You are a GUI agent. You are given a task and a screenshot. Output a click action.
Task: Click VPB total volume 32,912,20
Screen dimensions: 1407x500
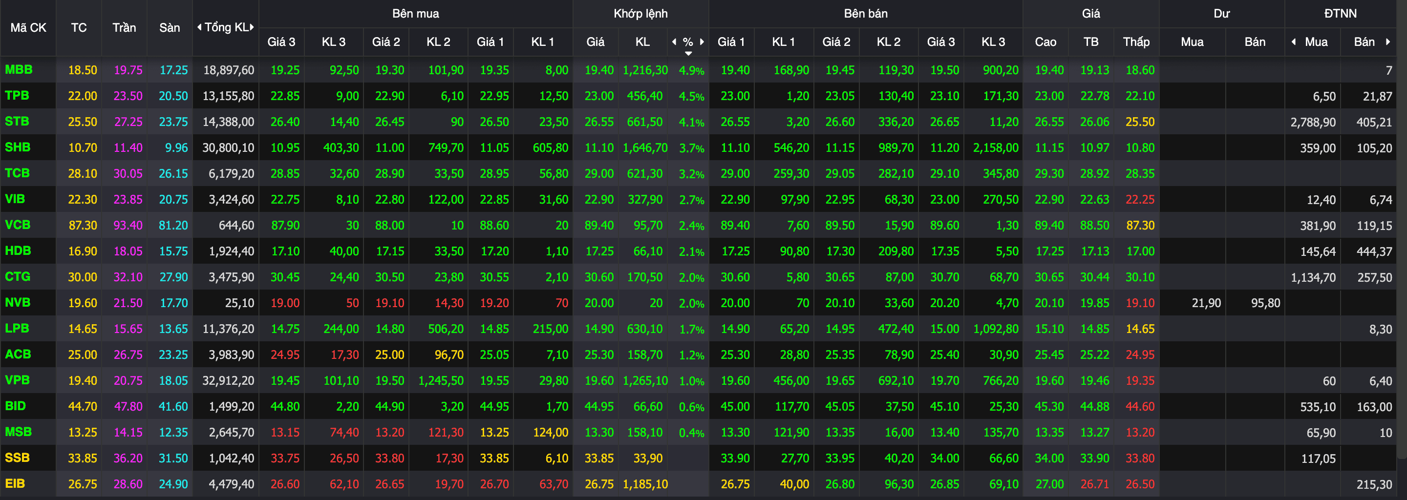click(x=228, y=380)
